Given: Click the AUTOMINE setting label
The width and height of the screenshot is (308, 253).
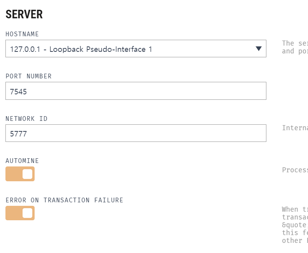Looking at the screenshot, I should [22, 161].
